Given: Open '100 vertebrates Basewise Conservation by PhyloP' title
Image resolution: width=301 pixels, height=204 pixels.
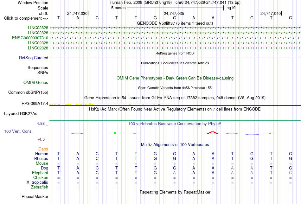Looking at the screenshot, I should (175, 124).
